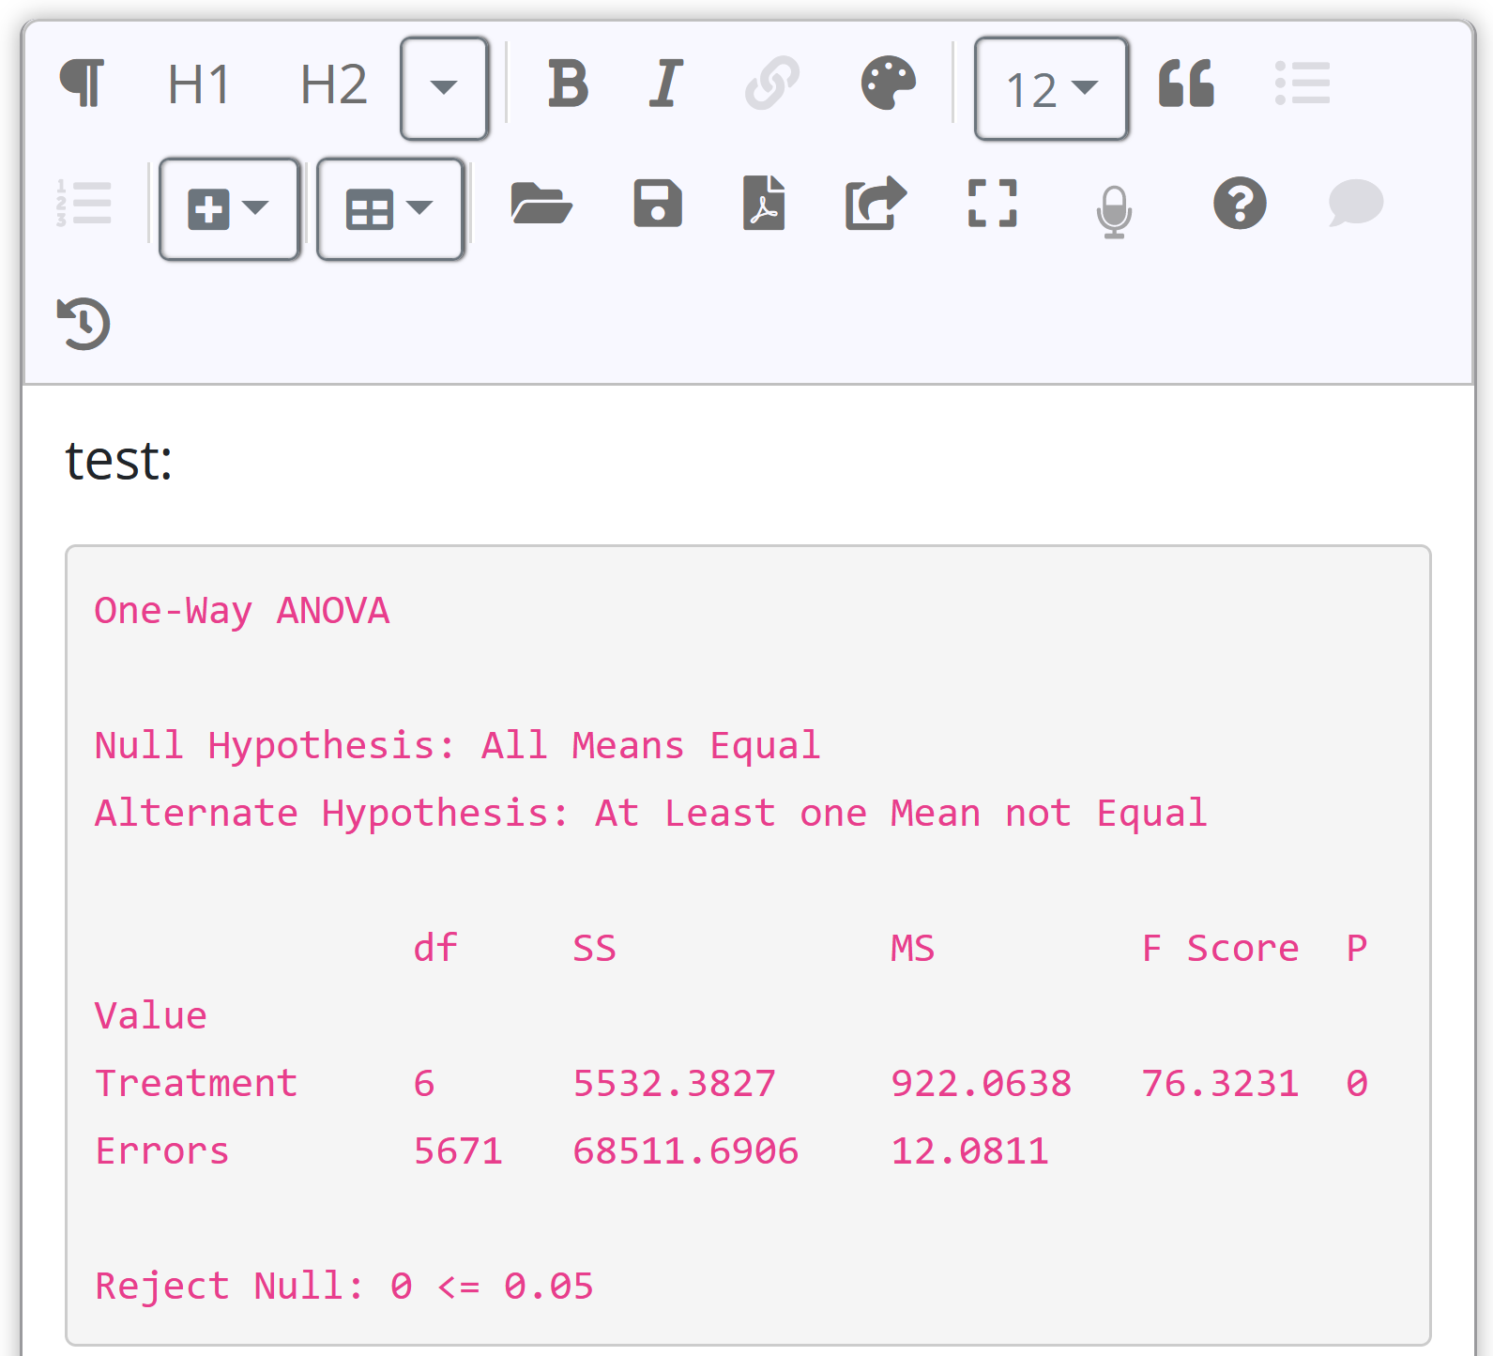Save the document with disk icon
Screen dimensions: 1493x1356
point(658,203)
